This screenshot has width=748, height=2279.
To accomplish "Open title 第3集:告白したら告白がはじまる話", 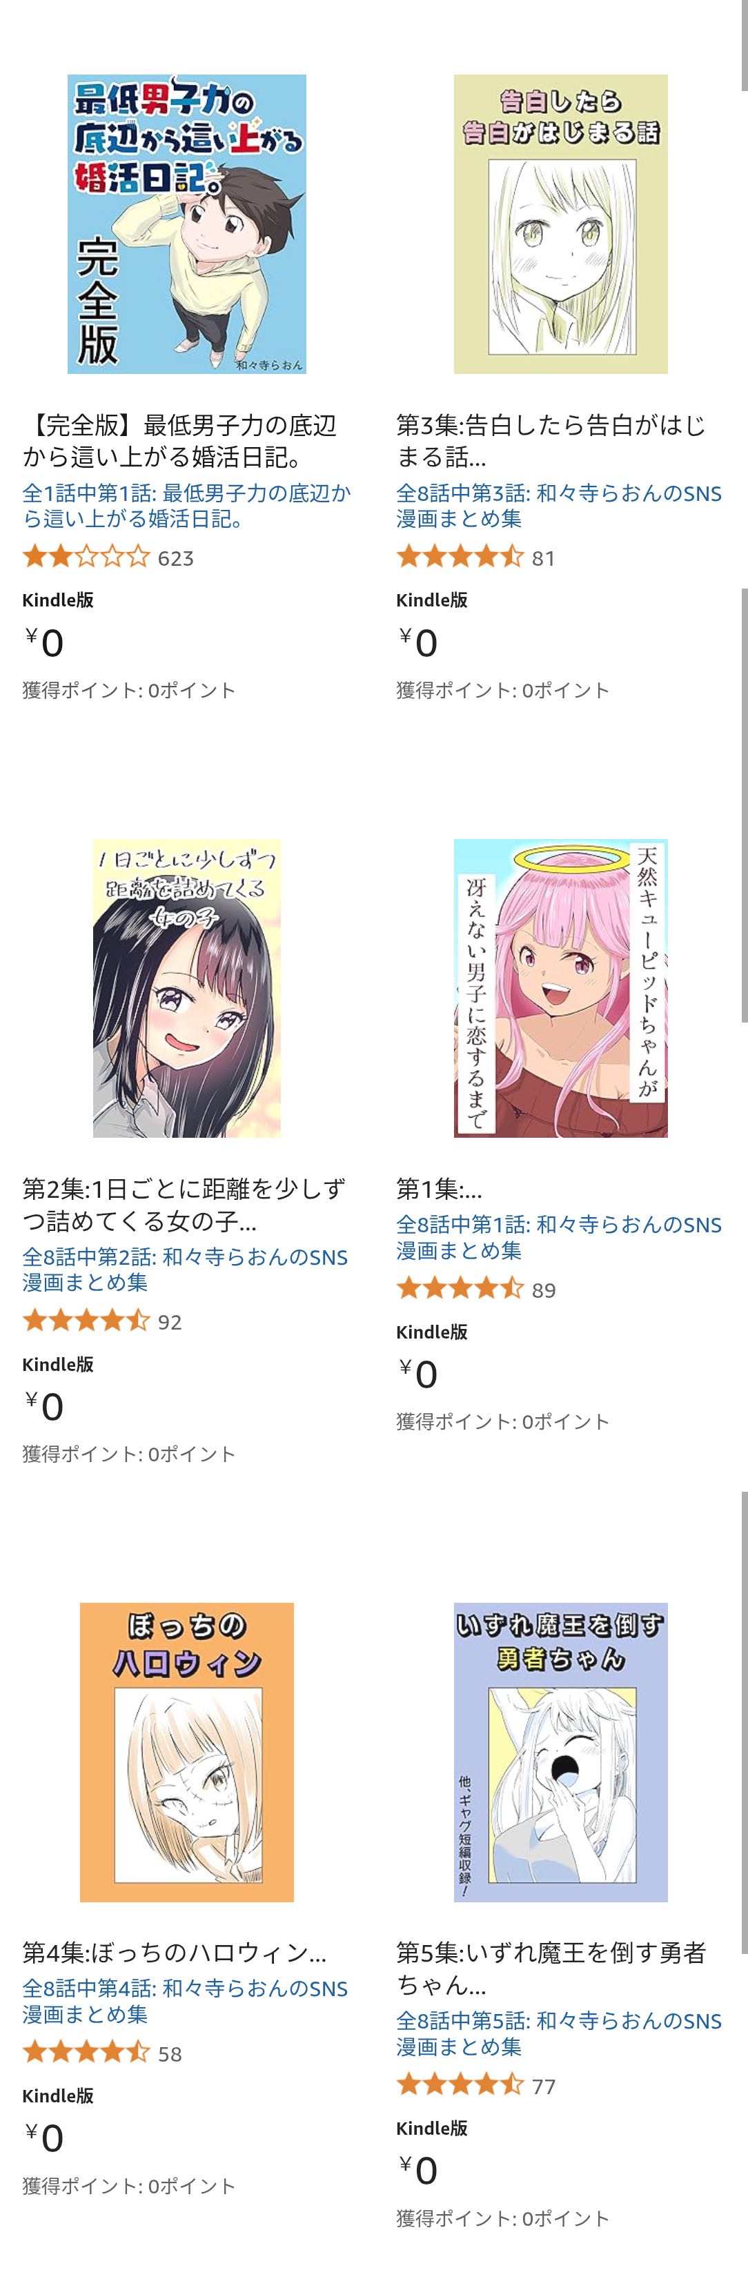I will [x=551, y=442].
